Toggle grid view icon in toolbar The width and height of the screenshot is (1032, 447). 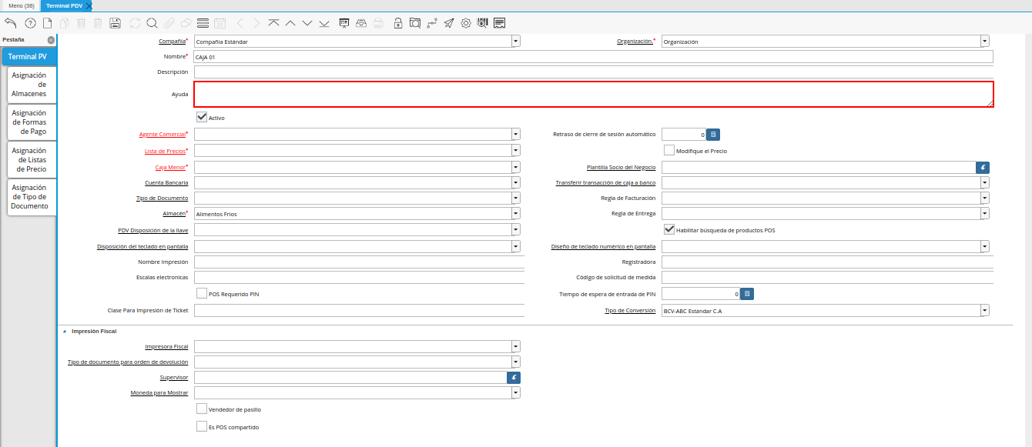203,23
